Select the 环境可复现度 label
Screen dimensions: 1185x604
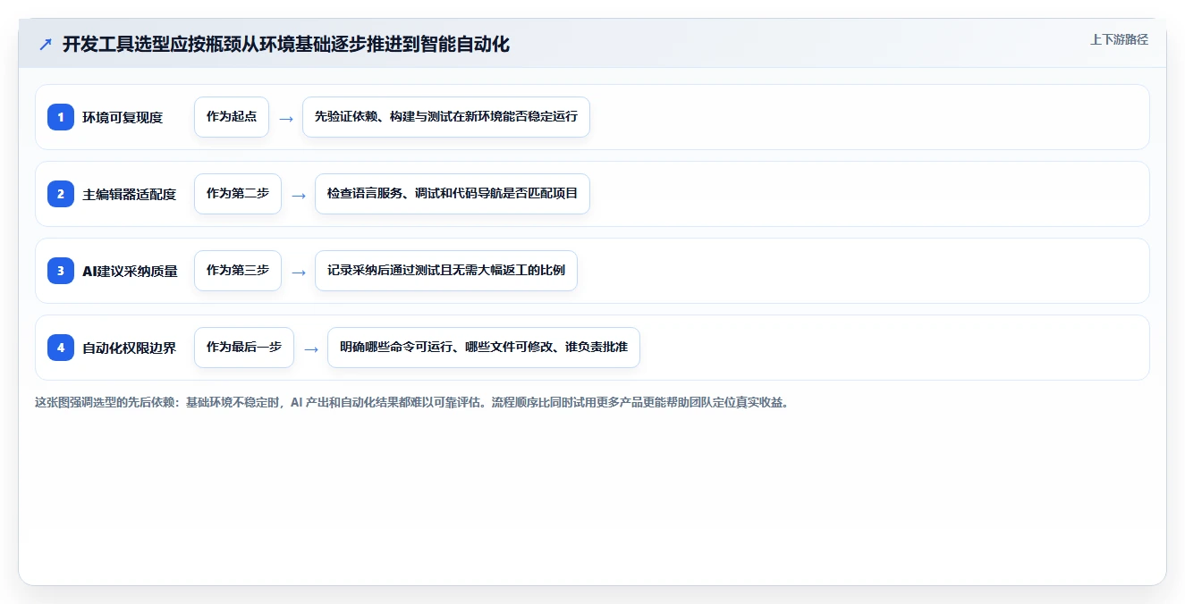coord(123,117)
